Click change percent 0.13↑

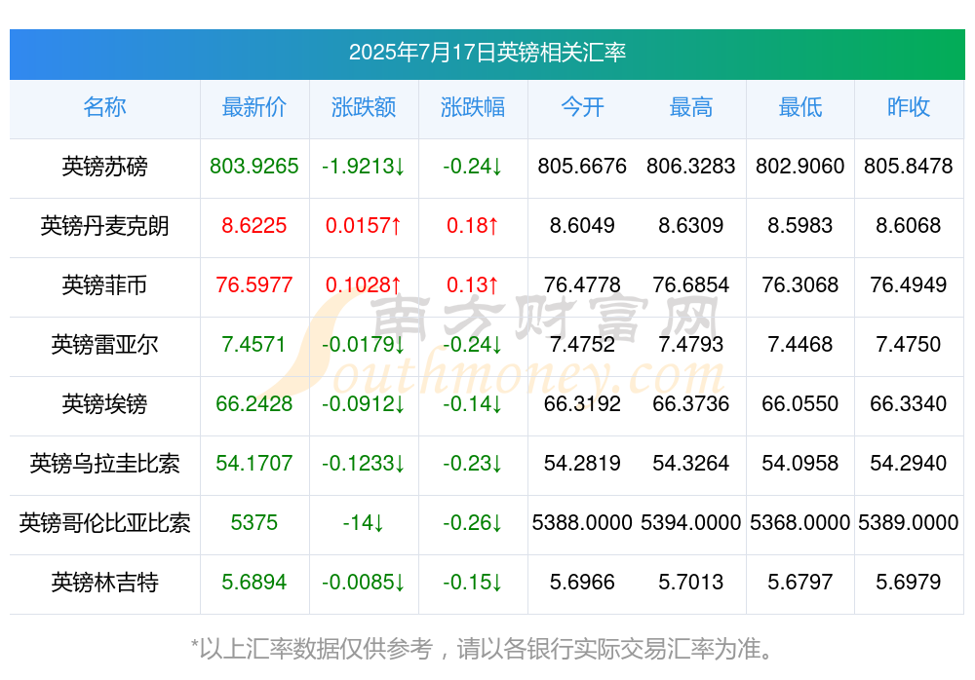pos(473,285)
